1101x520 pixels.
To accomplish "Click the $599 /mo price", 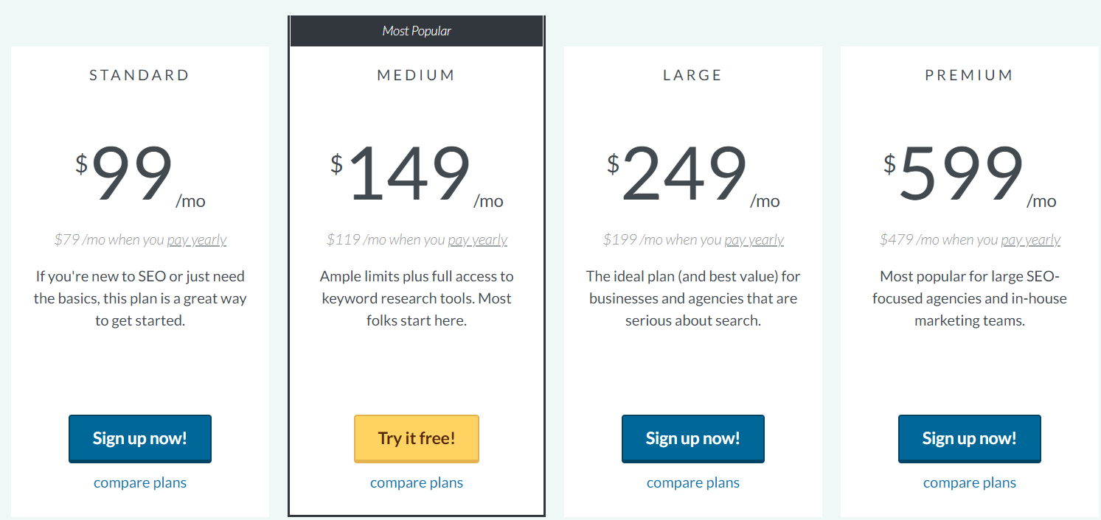I will click(x=962, y=175).
